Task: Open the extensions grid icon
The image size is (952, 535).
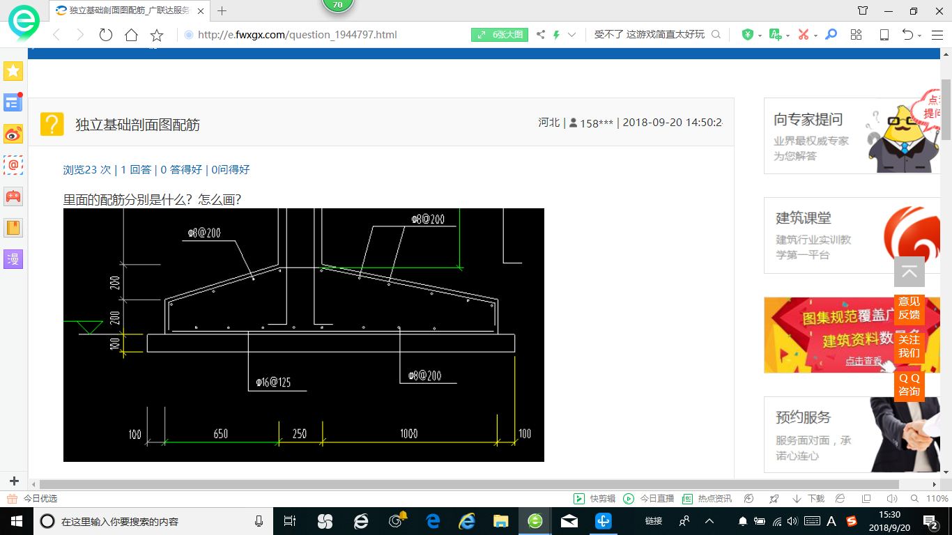Action: 857,35
